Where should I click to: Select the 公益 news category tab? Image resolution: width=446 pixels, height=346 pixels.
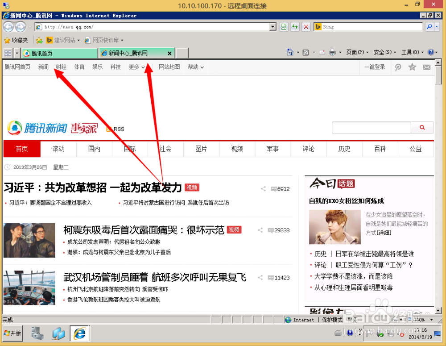click(416, 149)
